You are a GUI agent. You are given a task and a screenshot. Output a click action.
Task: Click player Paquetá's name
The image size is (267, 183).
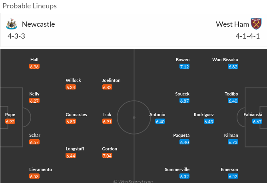[x=182, y=135]
